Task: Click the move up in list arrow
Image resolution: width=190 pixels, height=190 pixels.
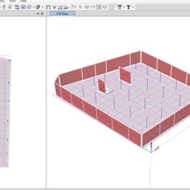Action: click(4, 7)
